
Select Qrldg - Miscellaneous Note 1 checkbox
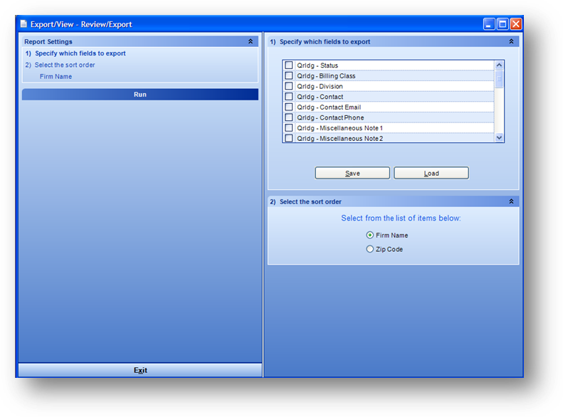(289, 128)
